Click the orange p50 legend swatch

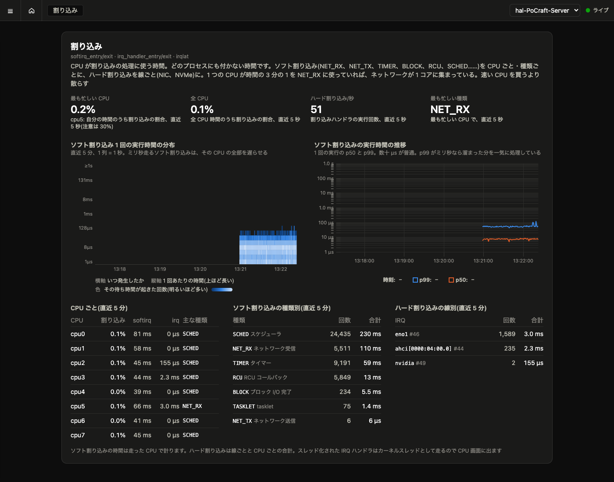point(451,280)
